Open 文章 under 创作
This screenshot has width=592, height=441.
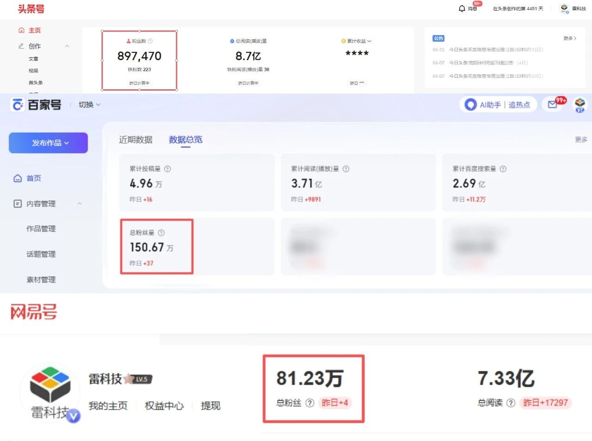click(x=33, y=59)
